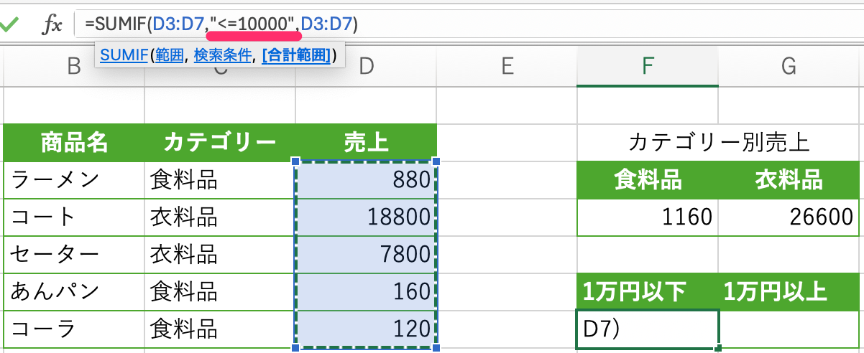Viewport: 864px width, 353px height.
Task: Click the 商品名 header cell
Action: coord(74,142)
